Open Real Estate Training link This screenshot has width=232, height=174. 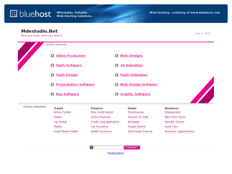tap(140, 131)
